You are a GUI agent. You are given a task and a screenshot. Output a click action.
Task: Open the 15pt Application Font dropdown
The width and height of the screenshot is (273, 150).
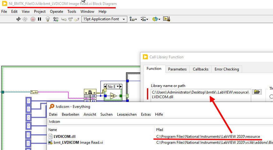(104, 19)
